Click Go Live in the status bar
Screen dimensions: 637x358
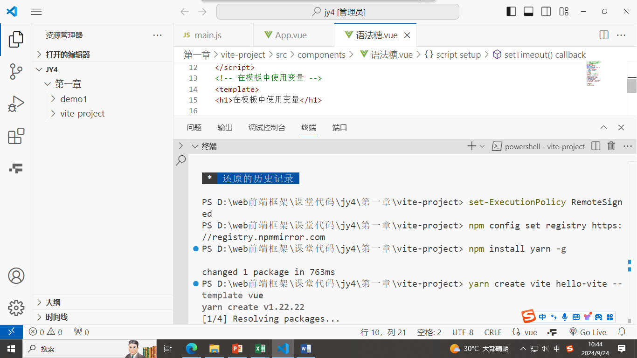tap(588, 332)
